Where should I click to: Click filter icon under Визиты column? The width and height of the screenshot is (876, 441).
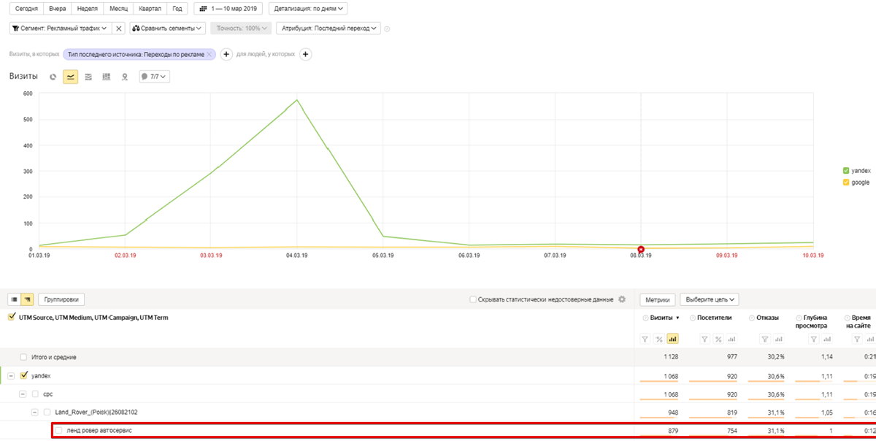point(645,339)
